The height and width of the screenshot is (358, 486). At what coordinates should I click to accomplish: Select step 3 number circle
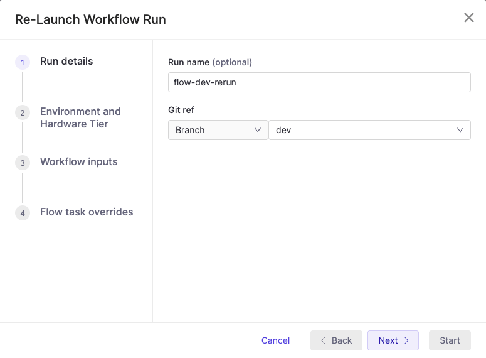point(23,163)
